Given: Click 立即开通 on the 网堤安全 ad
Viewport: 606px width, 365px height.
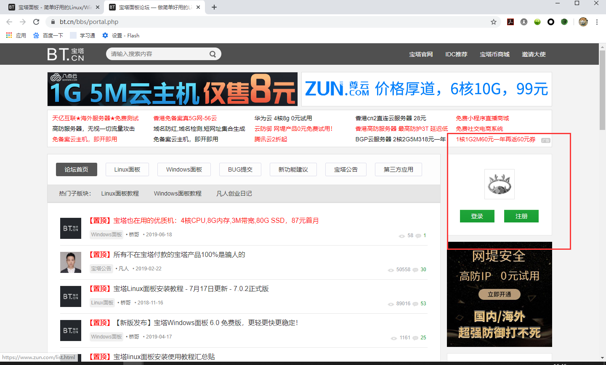Looking at the screenshot, I should [500, 294].
